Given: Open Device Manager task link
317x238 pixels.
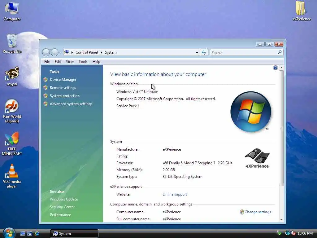Looking at the screenshot, I should coord(63,80).
